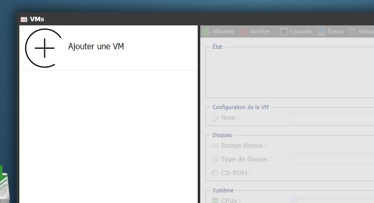Image resolution: width=374 pixels, height=203 pixels.
Task: Click the 'Image disque :' label
Action: (244, 146)
